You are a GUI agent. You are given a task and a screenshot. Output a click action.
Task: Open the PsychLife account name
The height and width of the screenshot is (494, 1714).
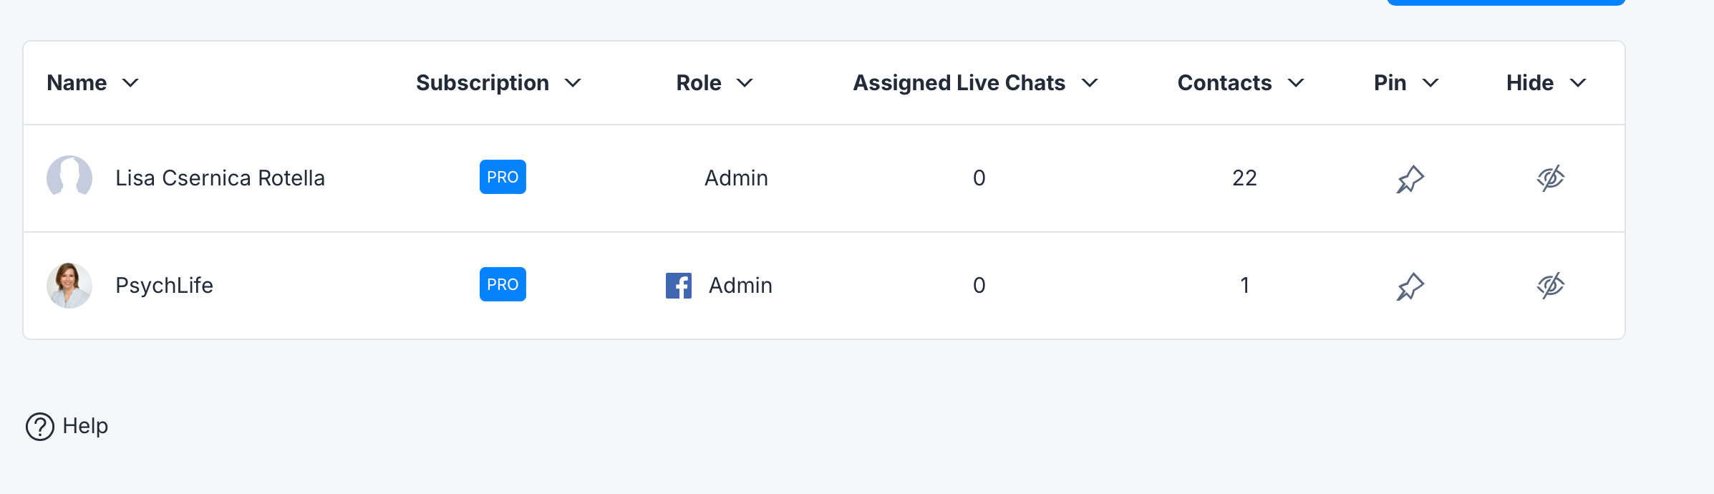(164, 285)
